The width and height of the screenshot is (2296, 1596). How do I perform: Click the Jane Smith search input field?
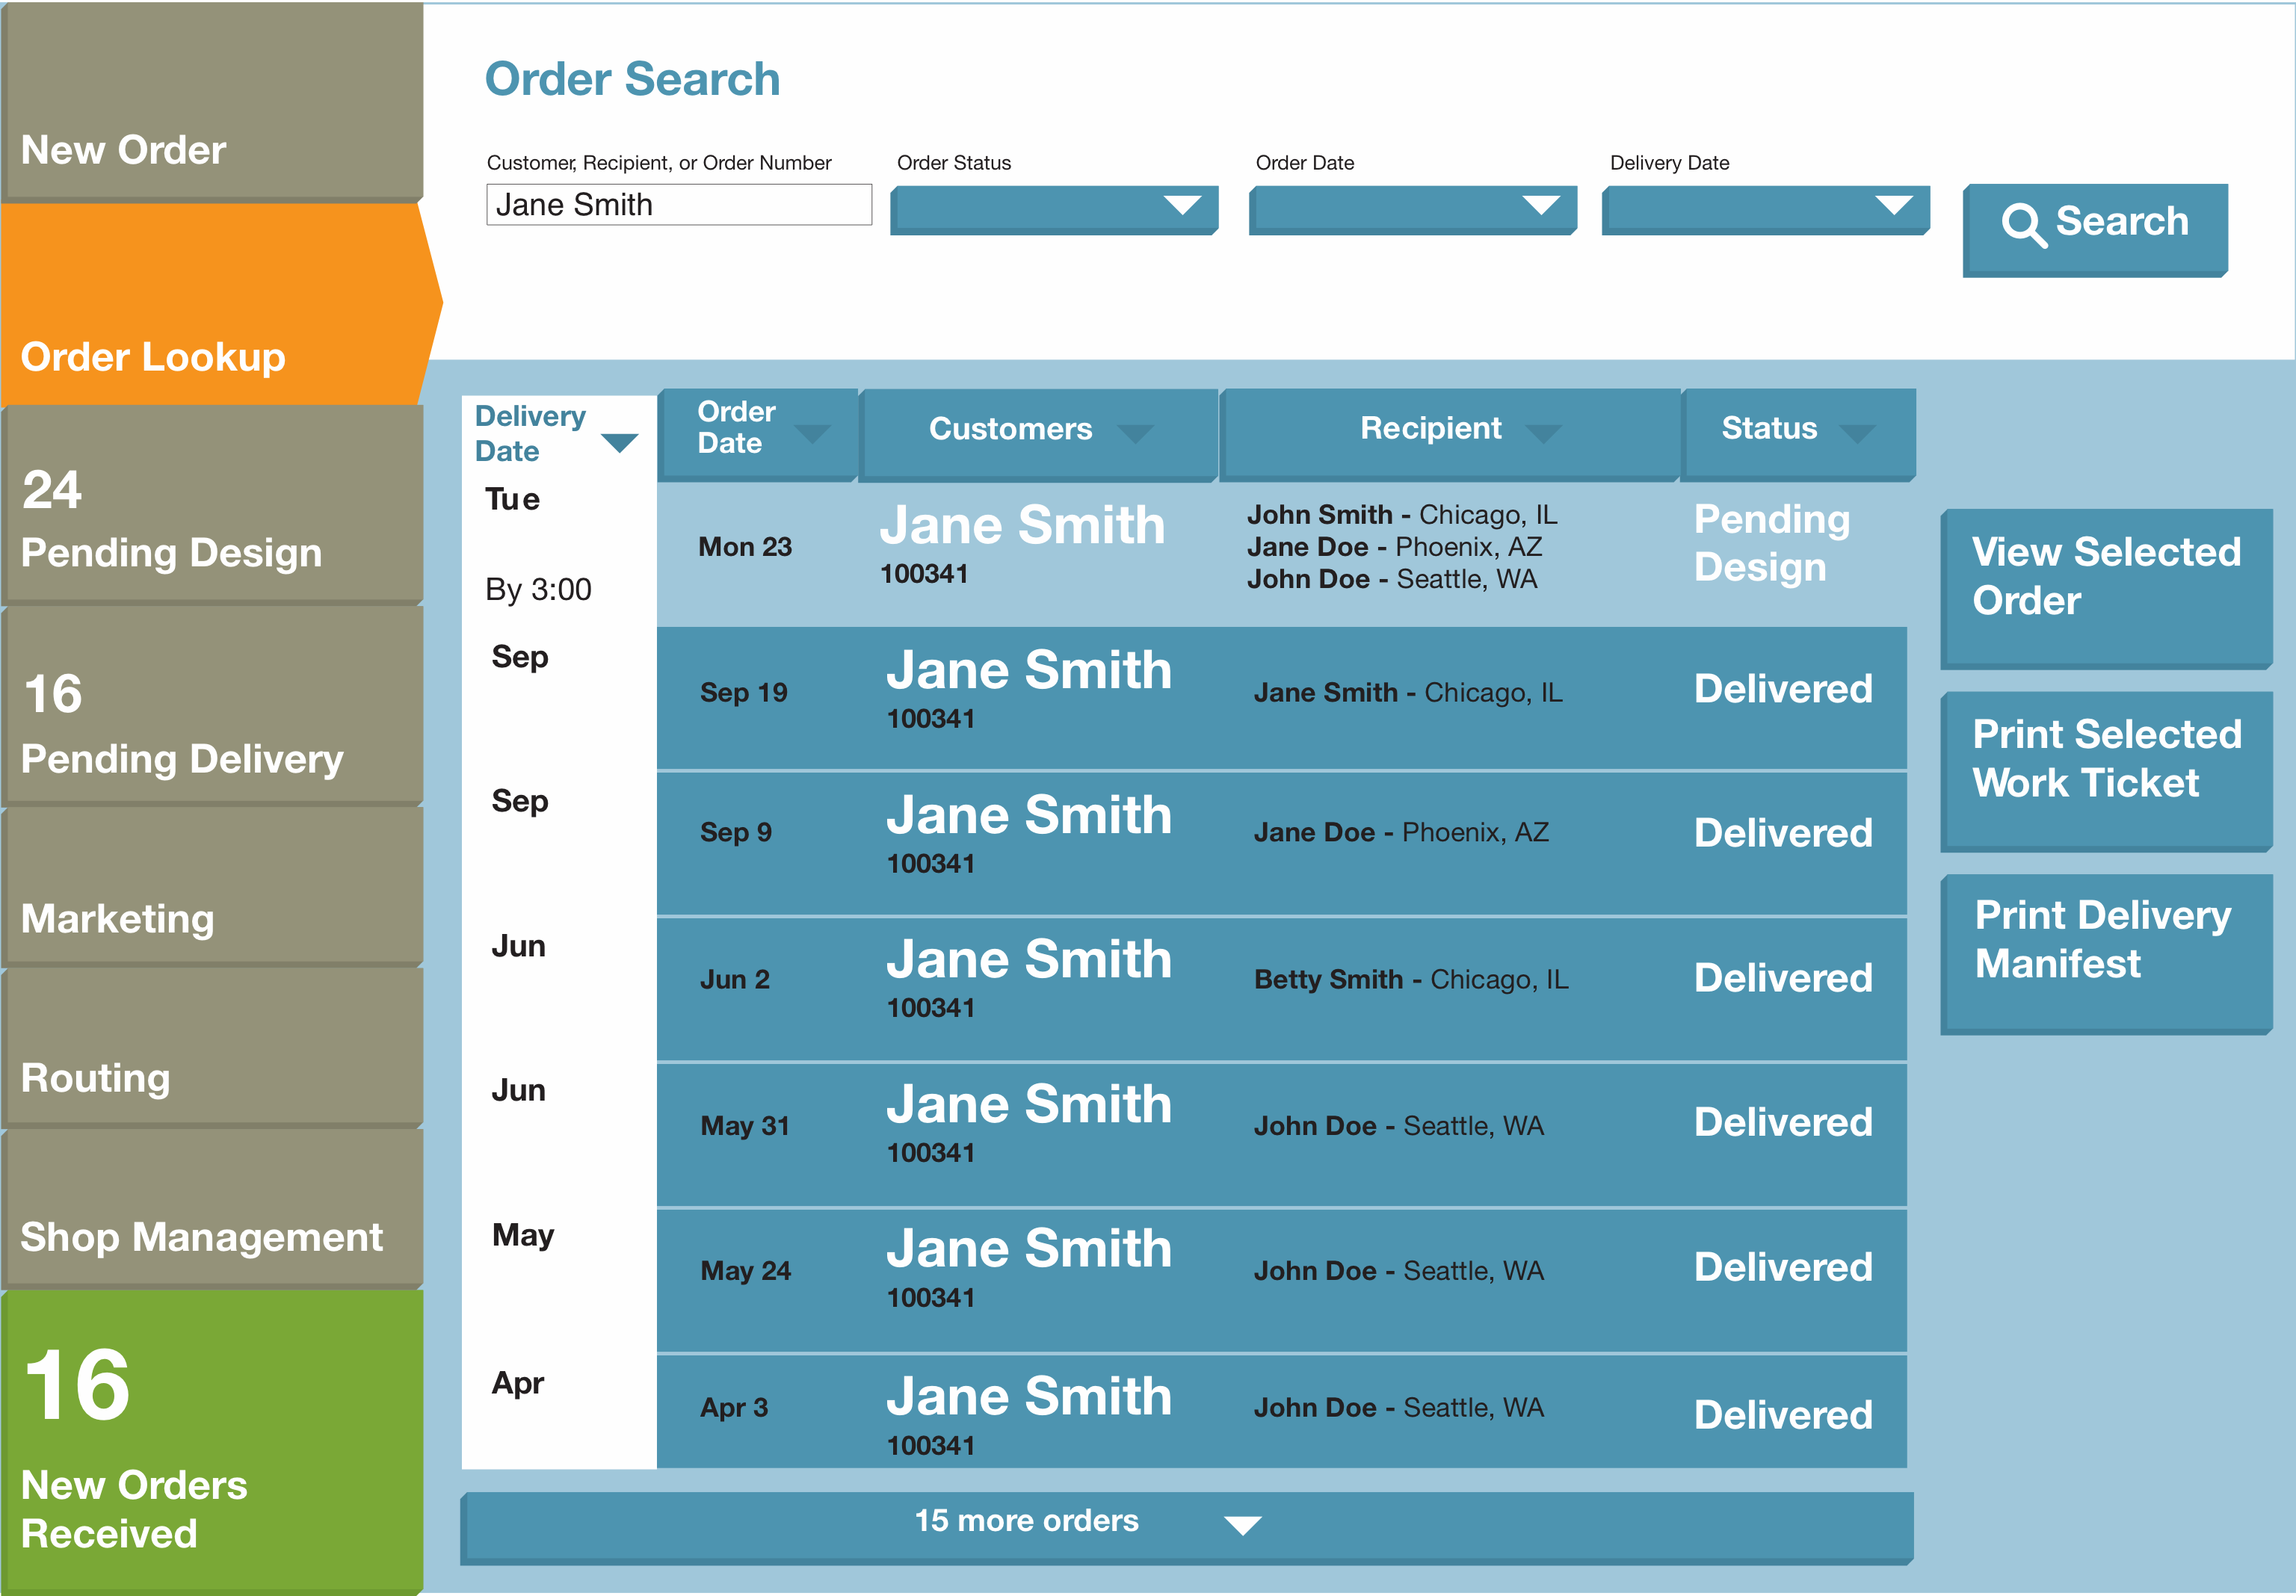pyautogui.click(x=678, y=204)
